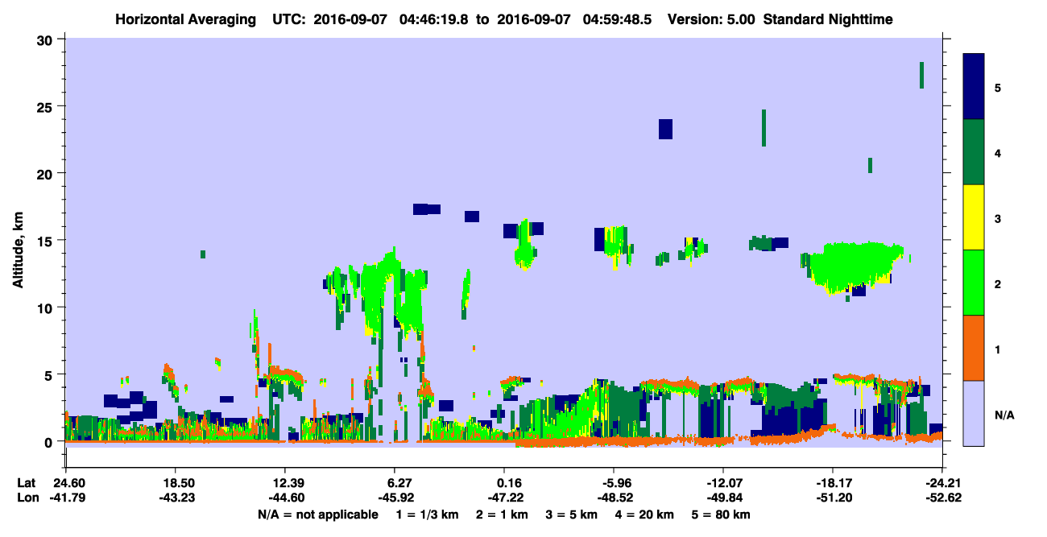Click the latitude value 12.39
This screenshot has width=1047, height=537.
pyautogui.click(x=285, y=483)
